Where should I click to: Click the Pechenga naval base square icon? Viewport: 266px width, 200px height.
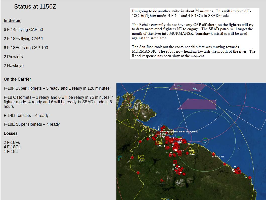click(158, 133)
